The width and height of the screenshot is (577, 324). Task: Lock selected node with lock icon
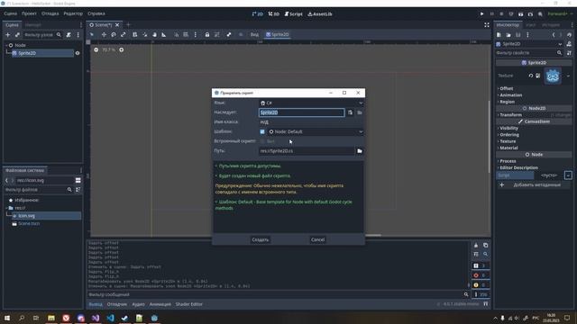207,34
